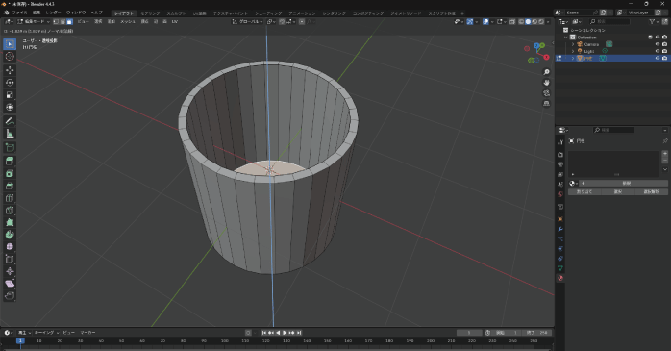Collapse the Collection tree item
This screenshot has height=351, width=671.
[x=566, y=38]
